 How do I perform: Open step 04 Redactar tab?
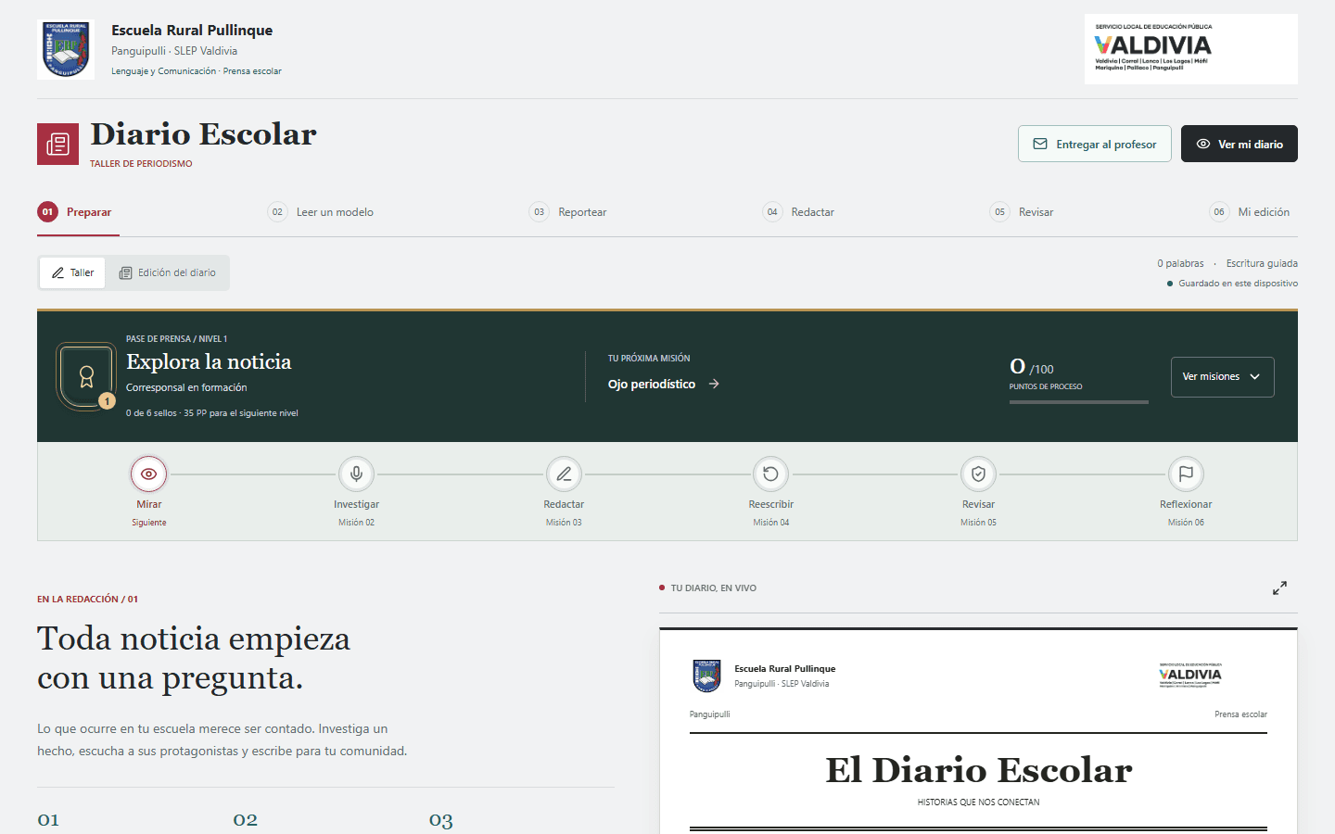798,212
